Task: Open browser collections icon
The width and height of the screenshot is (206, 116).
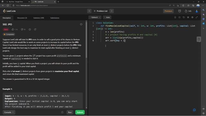Action: tap(193, 5)
